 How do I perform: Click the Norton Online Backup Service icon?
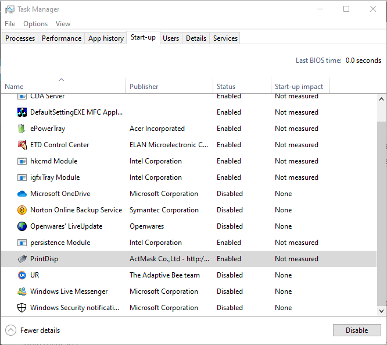pos(21,210)
